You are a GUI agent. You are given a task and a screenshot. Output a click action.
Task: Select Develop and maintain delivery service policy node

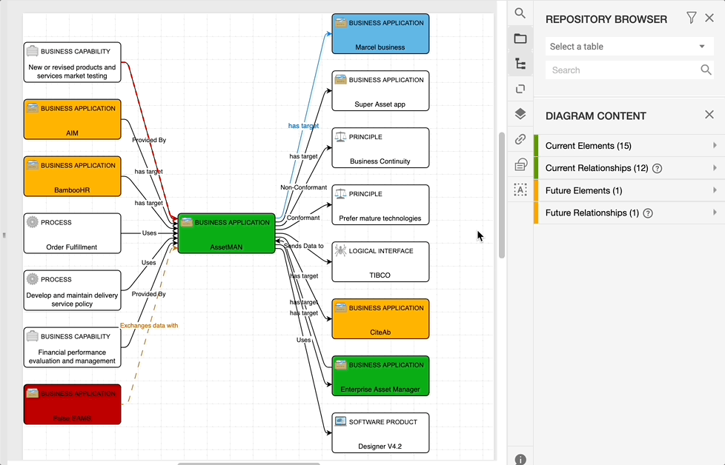pos(73,290)
